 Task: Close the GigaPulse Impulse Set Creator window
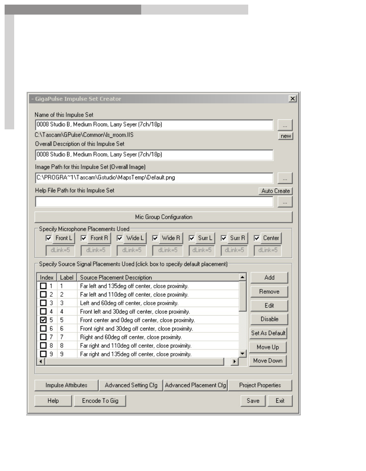click(x=293, y=99)
